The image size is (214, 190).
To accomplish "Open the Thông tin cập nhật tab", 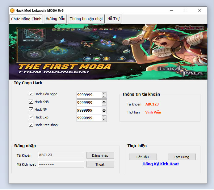I will (x=86, y=19).
